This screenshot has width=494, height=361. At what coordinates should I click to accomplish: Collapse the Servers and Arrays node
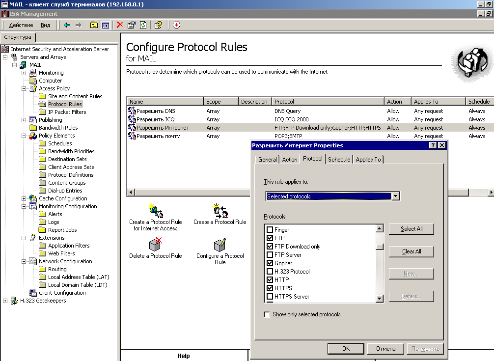(5, 57)
